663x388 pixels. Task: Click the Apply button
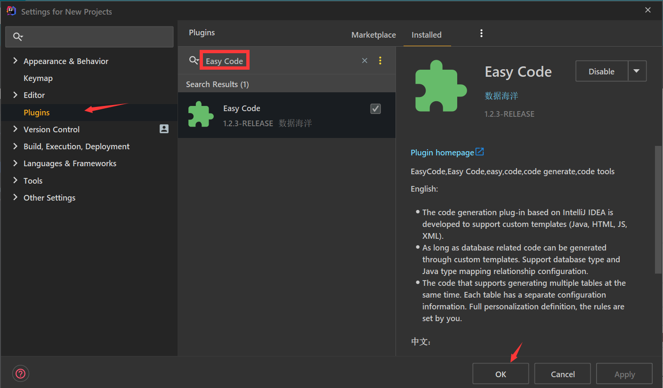pos(624,374)
